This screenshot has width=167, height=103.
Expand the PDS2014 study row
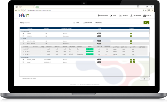[x=23, y=36]
